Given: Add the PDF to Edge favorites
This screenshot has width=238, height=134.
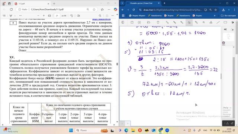Looking at the screenshot, I should pos(94,9).
